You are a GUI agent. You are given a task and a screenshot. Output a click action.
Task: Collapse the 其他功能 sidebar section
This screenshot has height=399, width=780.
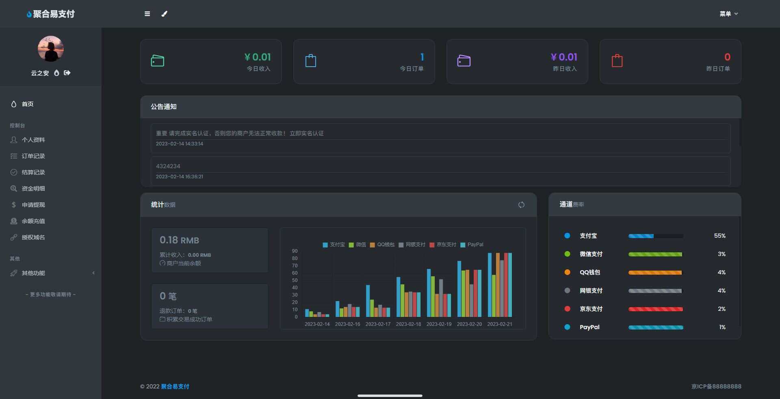click(94, 273)
